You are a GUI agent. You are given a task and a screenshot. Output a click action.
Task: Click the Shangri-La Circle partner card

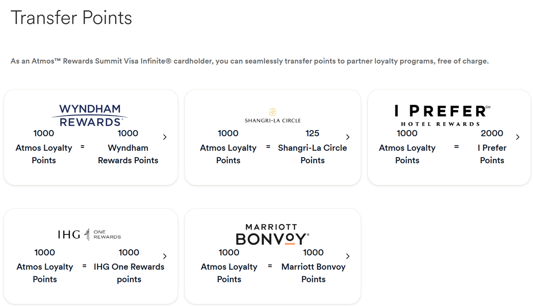272,136
